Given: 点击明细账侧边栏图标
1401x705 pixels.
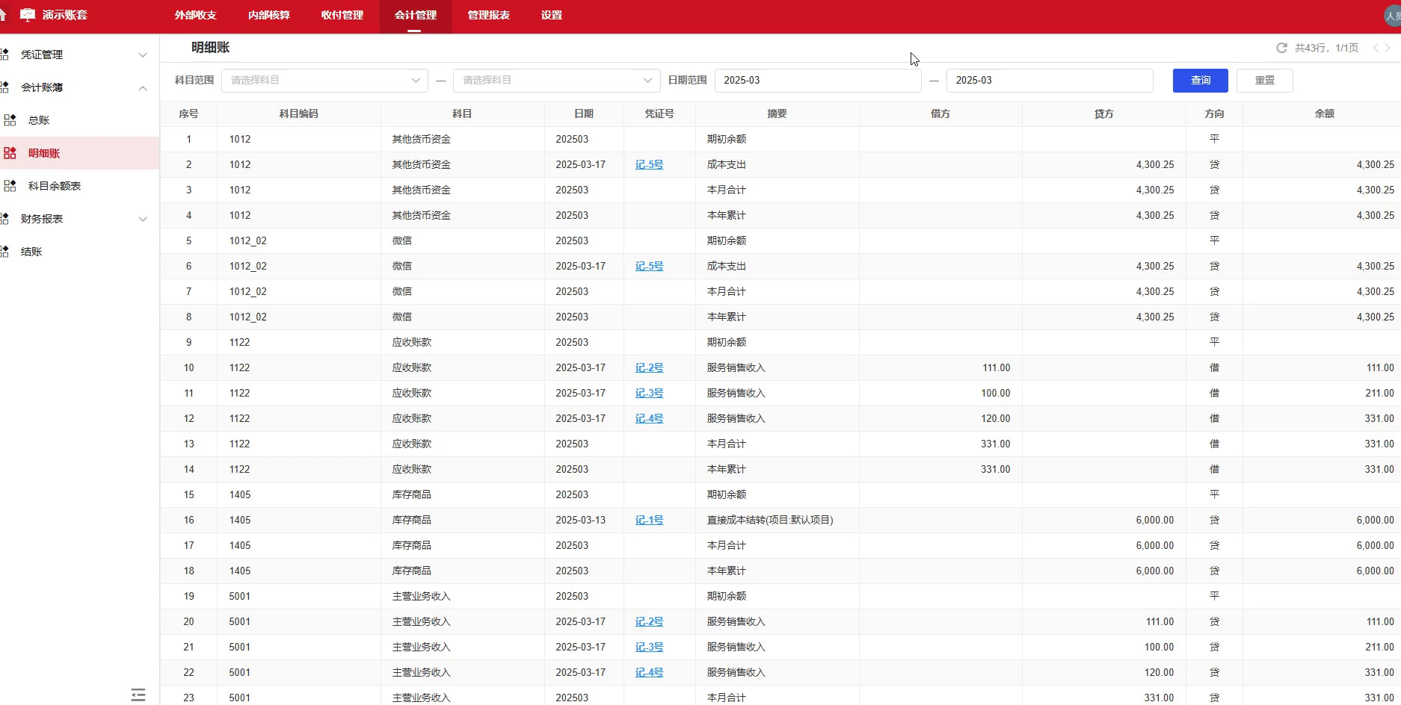Looking at the screenshot, I should (x=10, y=152).
